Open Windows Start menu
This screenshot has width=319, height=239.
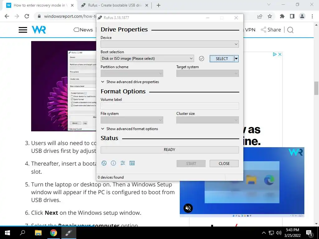tap(7, 233)
